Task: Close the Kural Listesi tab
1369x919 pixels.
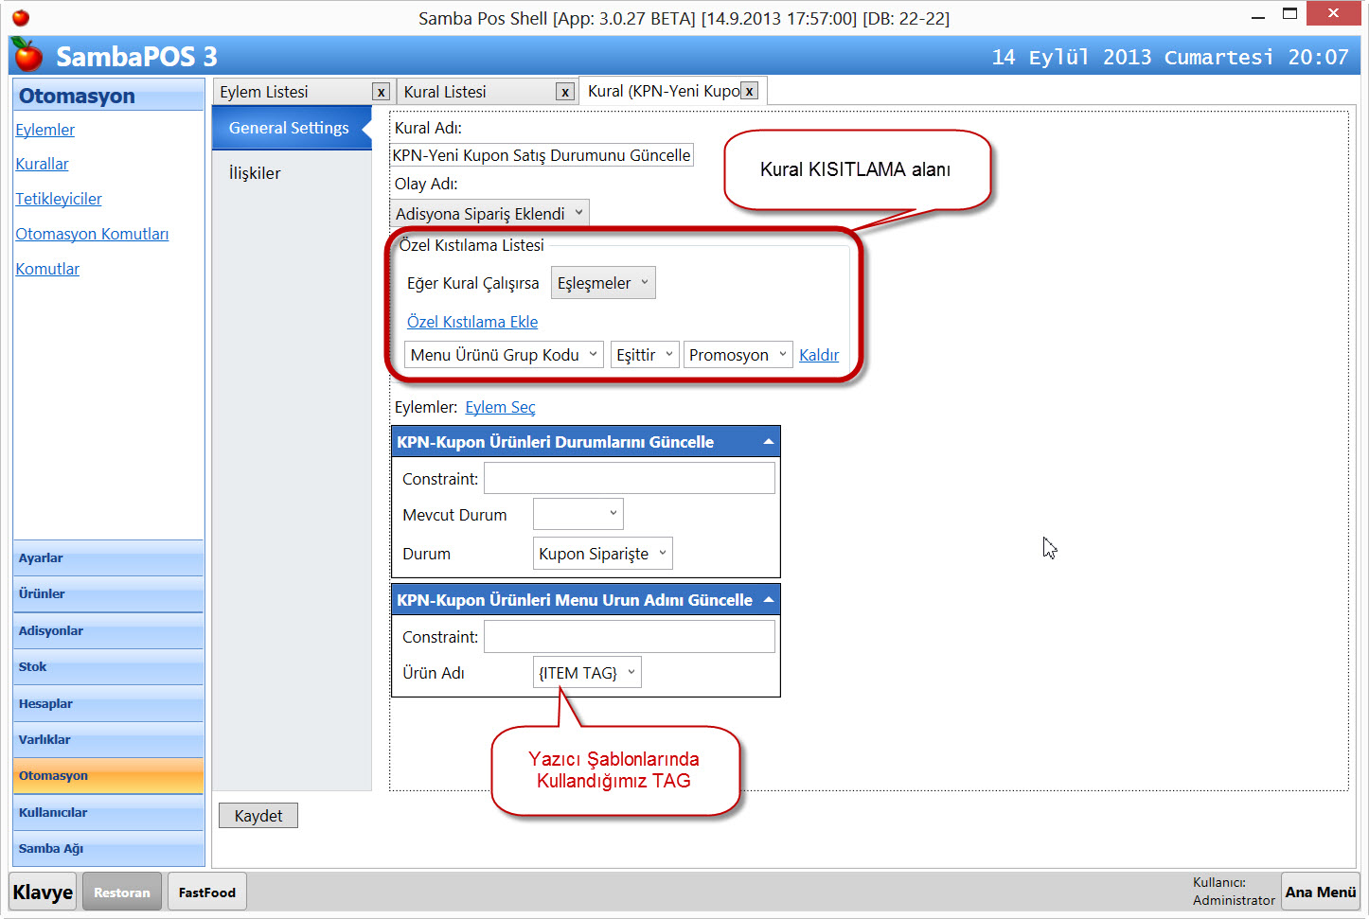Action: [565, 92]
